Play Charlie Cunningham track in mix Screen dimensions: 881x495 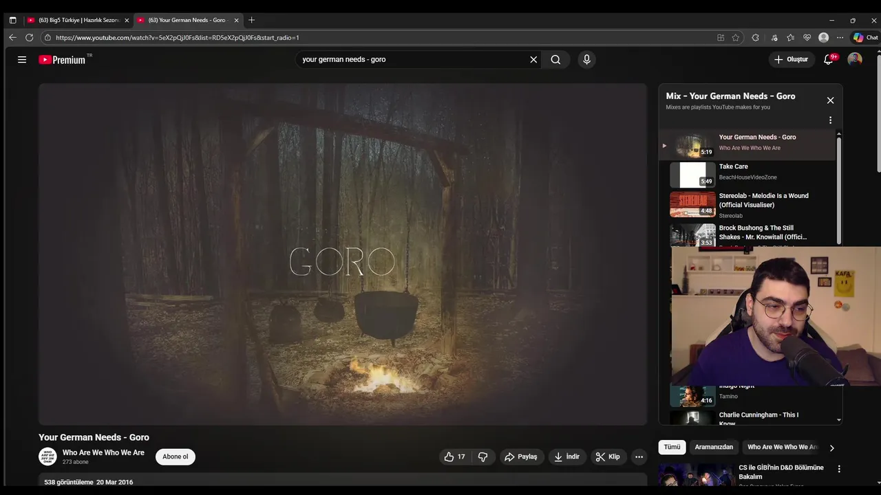pos(746,417)
